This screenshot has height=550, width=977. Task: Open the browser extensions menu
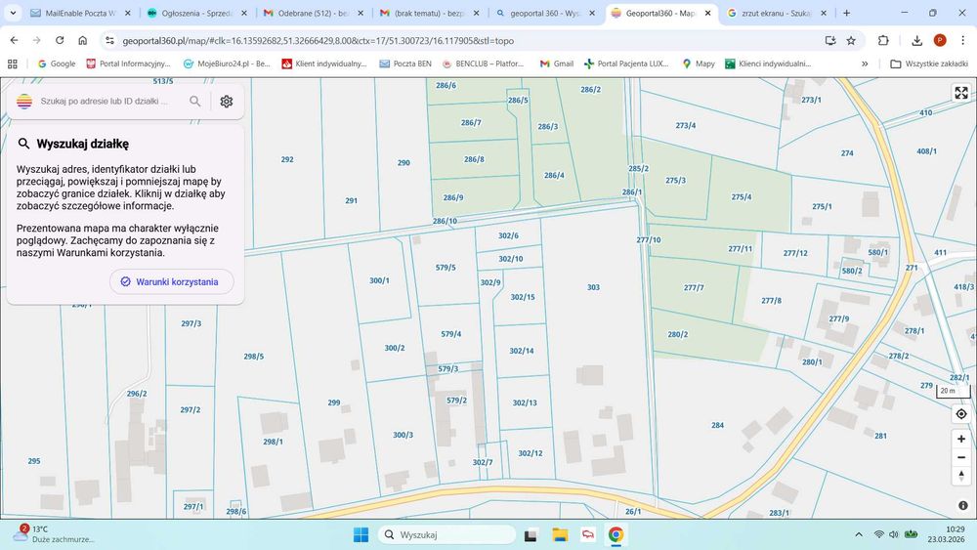coord(883,40)
